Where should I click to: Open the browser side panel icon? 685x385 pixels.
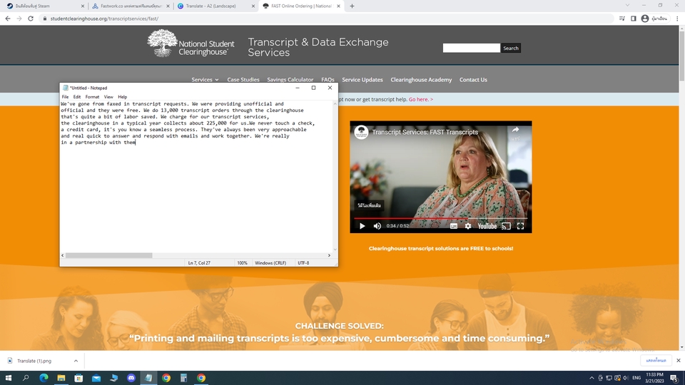pyautogui.click(x=634, y=19)
